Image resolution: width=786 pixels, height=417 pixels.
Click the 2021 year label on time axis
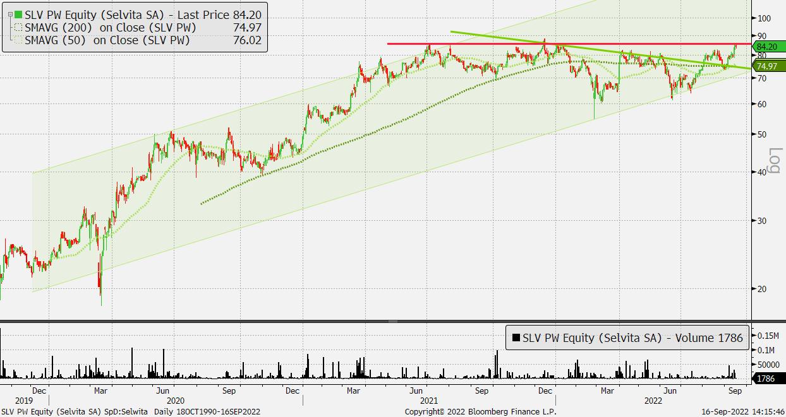coord(428,401)
